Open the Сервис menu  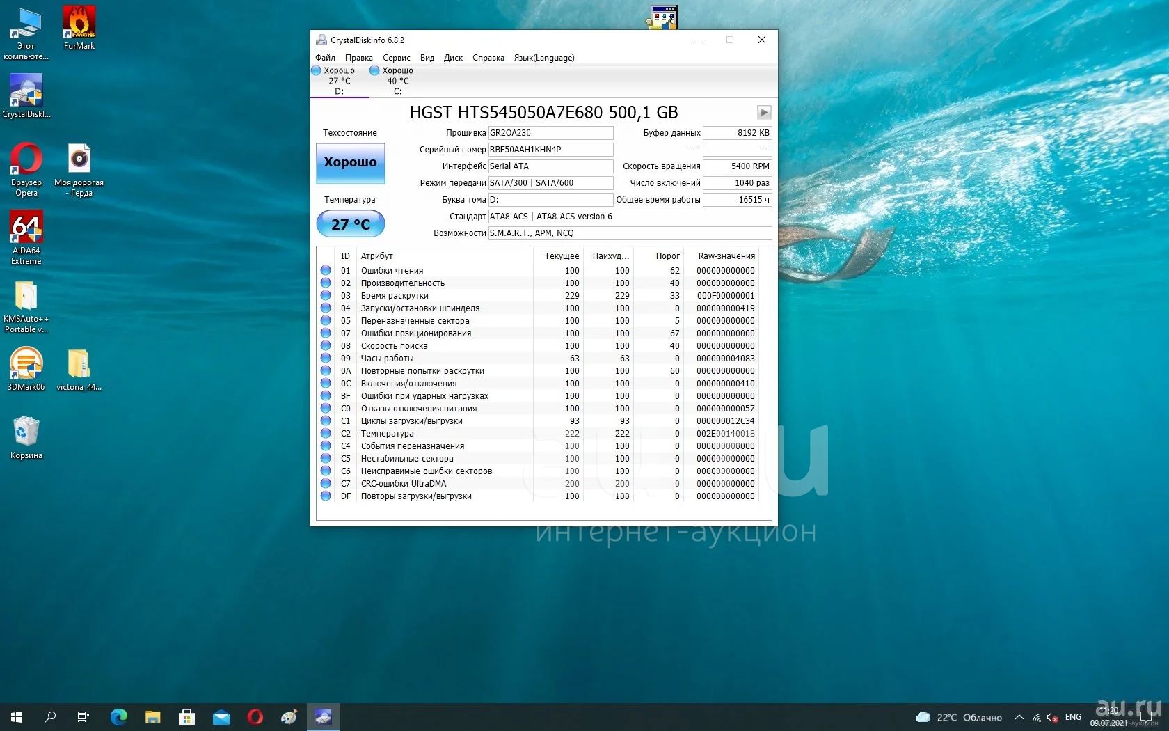pos(396,58)
